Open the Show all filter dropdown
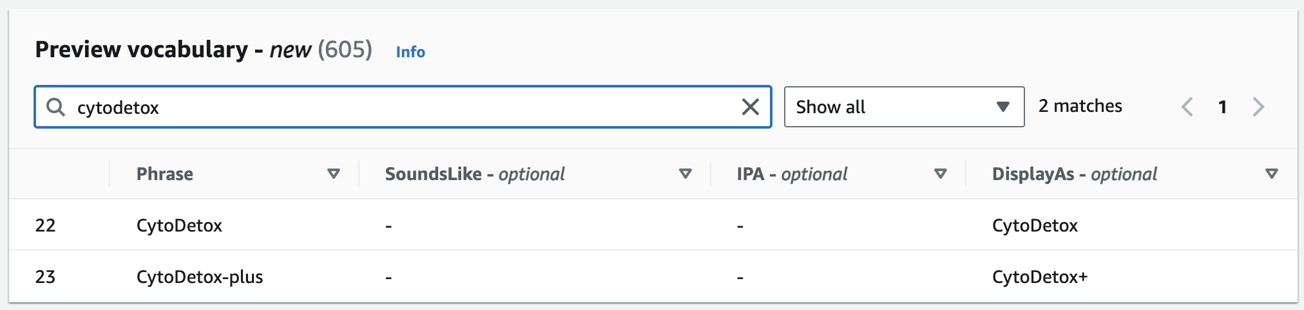 (904, 107)
